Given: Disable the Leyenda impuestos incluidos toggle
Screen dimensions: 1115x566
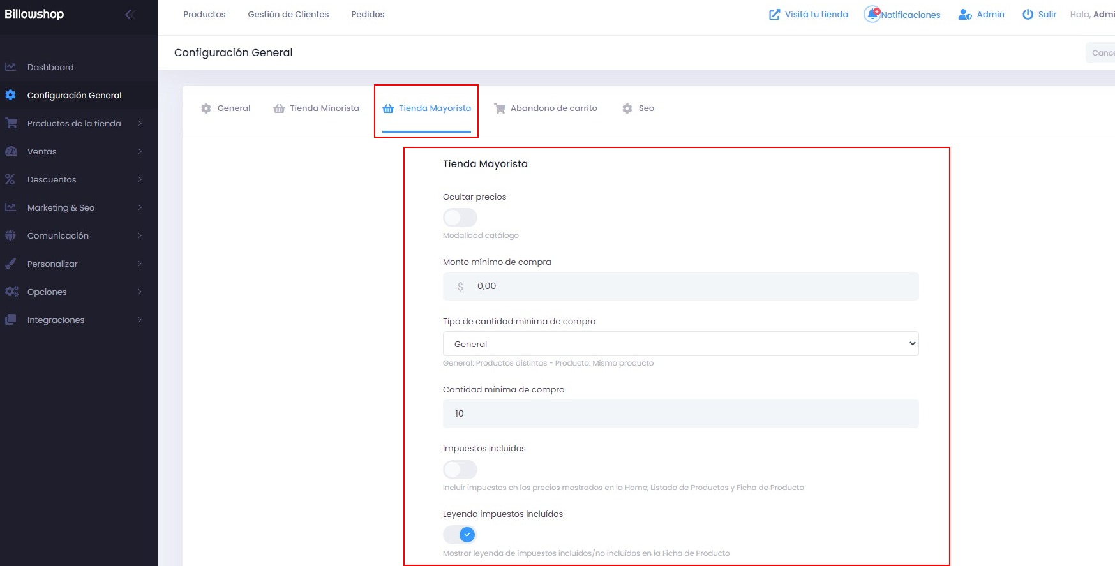Looking at the screenshot, I should (460, 535).
